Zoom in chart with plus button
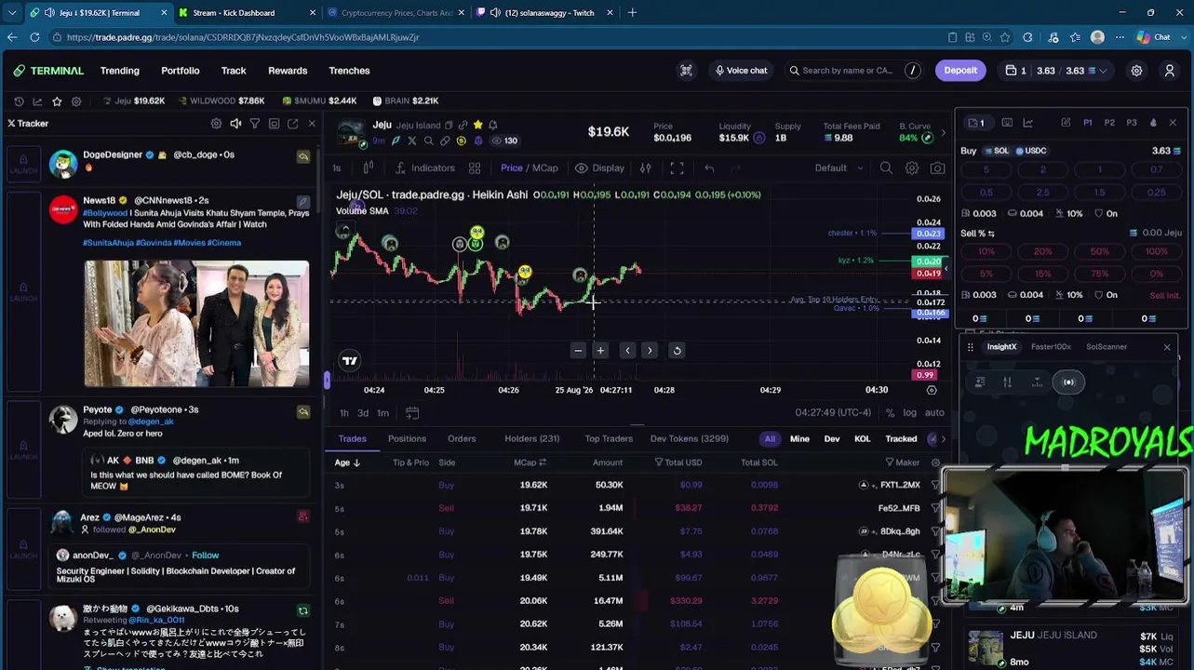This screenshot has width=1194, height=670. click(x=600, y=351)
